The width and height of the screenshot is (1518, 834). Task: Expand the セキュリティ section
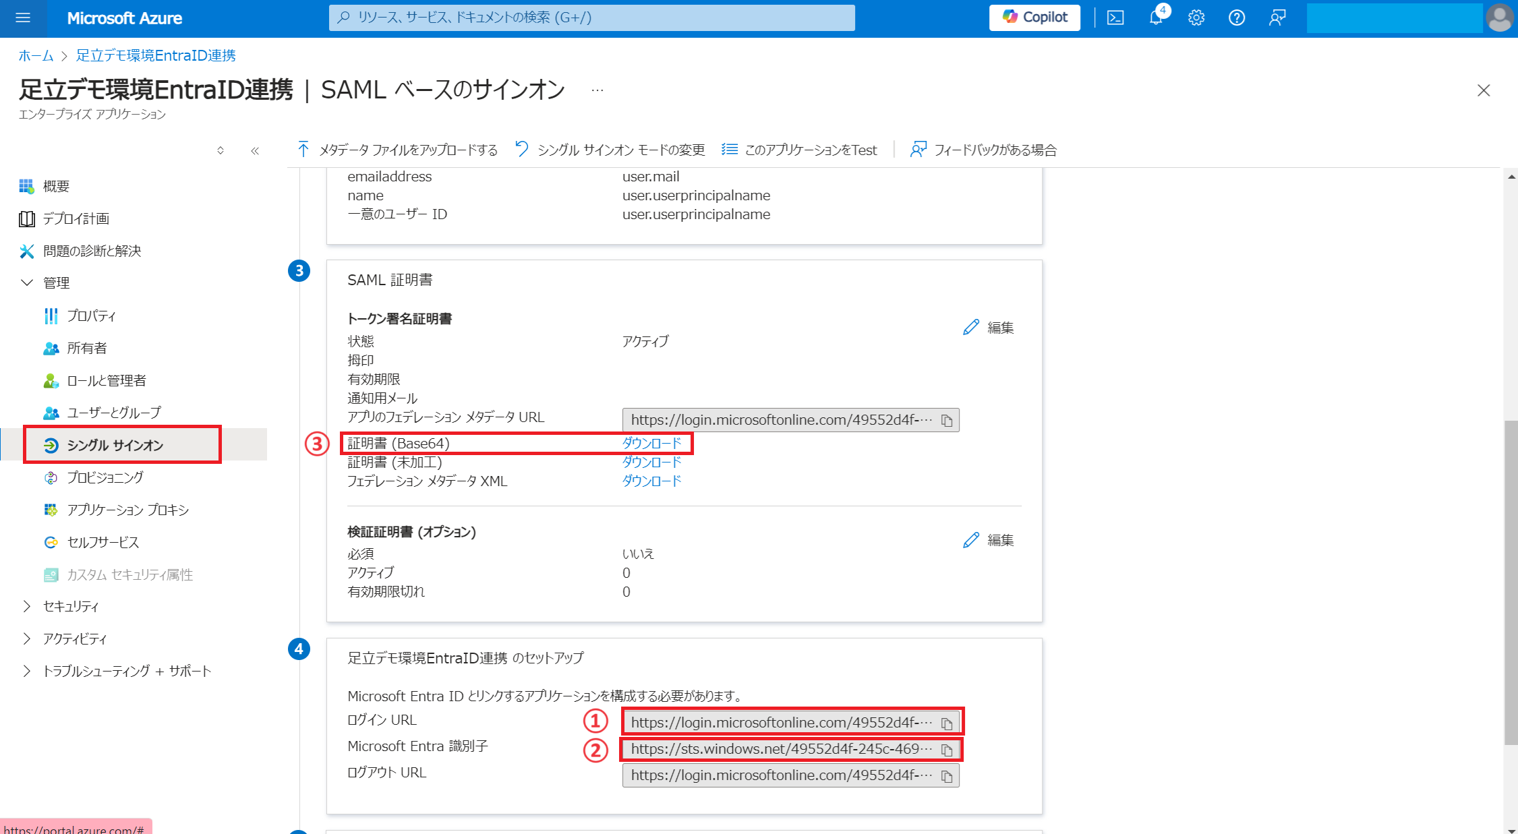click(27, 606)
